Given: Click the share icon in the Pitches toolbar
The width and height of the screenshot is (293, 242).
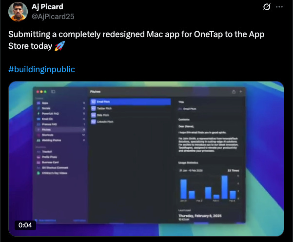Looking at the screenshot, I should 234,92.
